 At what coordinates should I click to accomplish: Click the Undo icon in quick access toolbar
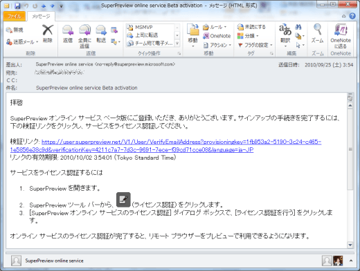26,6
